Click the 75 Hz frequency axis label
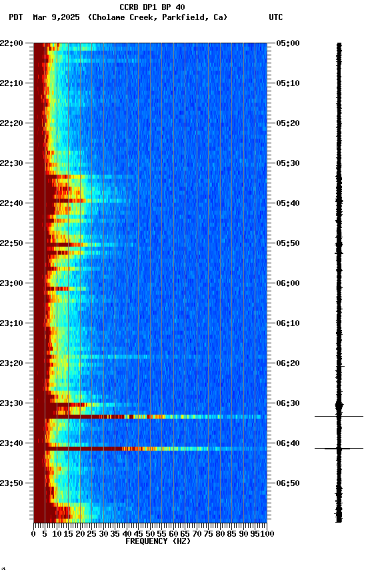 [208, 534]
